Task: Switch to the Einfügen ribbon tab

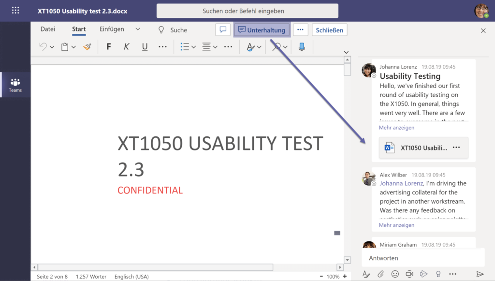Action: click(x=111, y=30)
